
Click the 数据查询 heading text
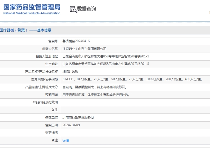point(86,9)
